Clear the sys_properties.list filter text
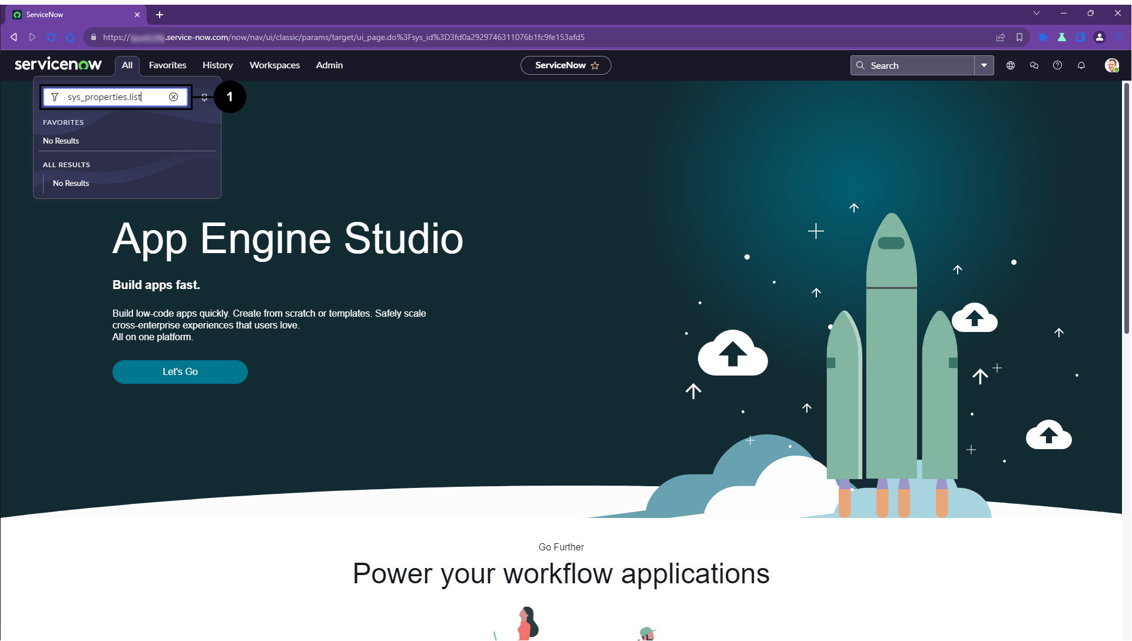The image size is (1132, 641). [x=174, y=97]
